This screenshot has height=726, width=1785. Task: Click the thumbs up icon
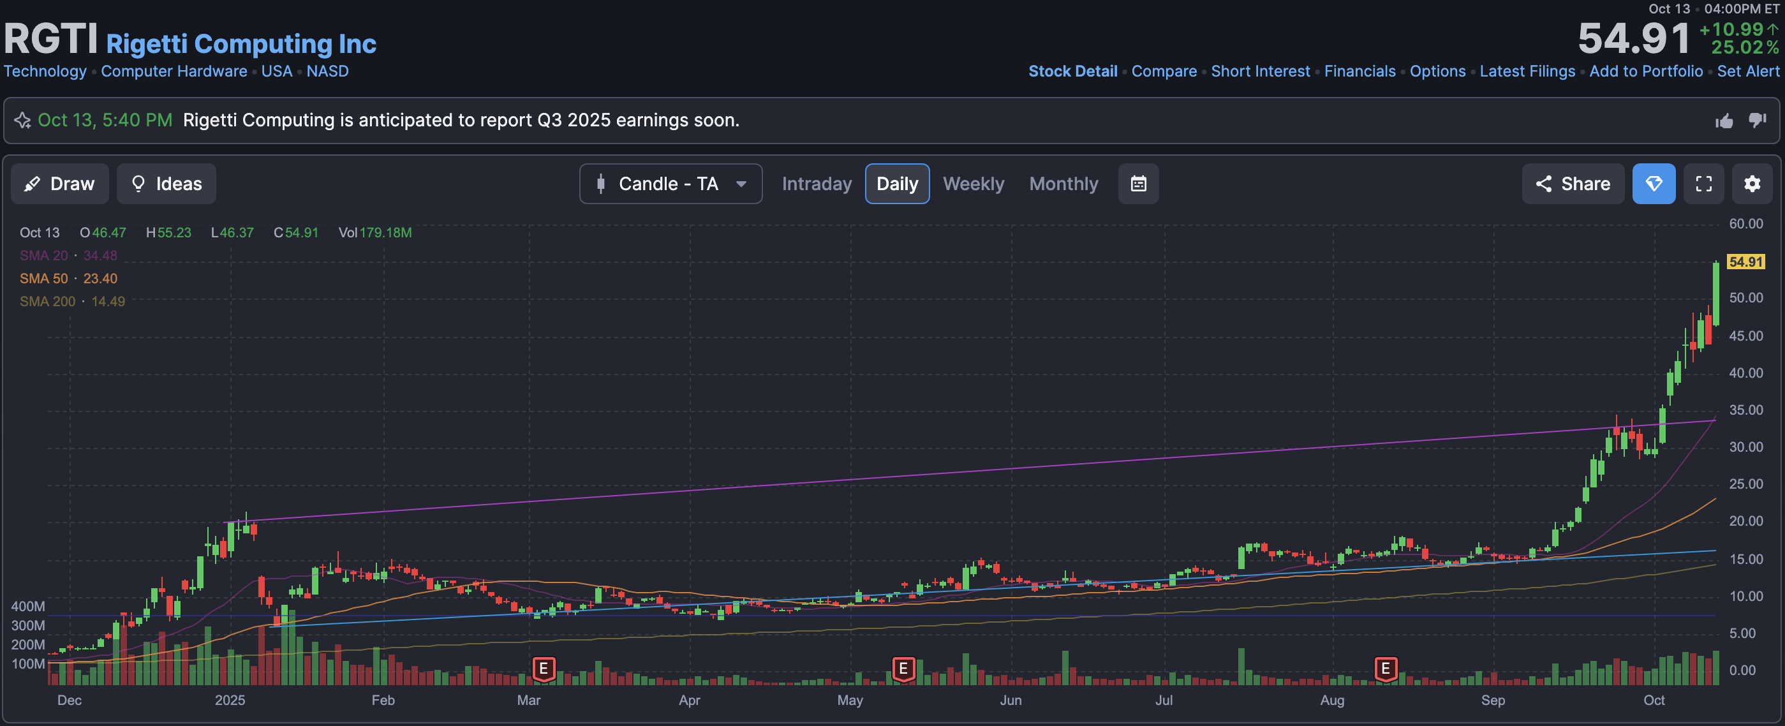(1724, 121)
